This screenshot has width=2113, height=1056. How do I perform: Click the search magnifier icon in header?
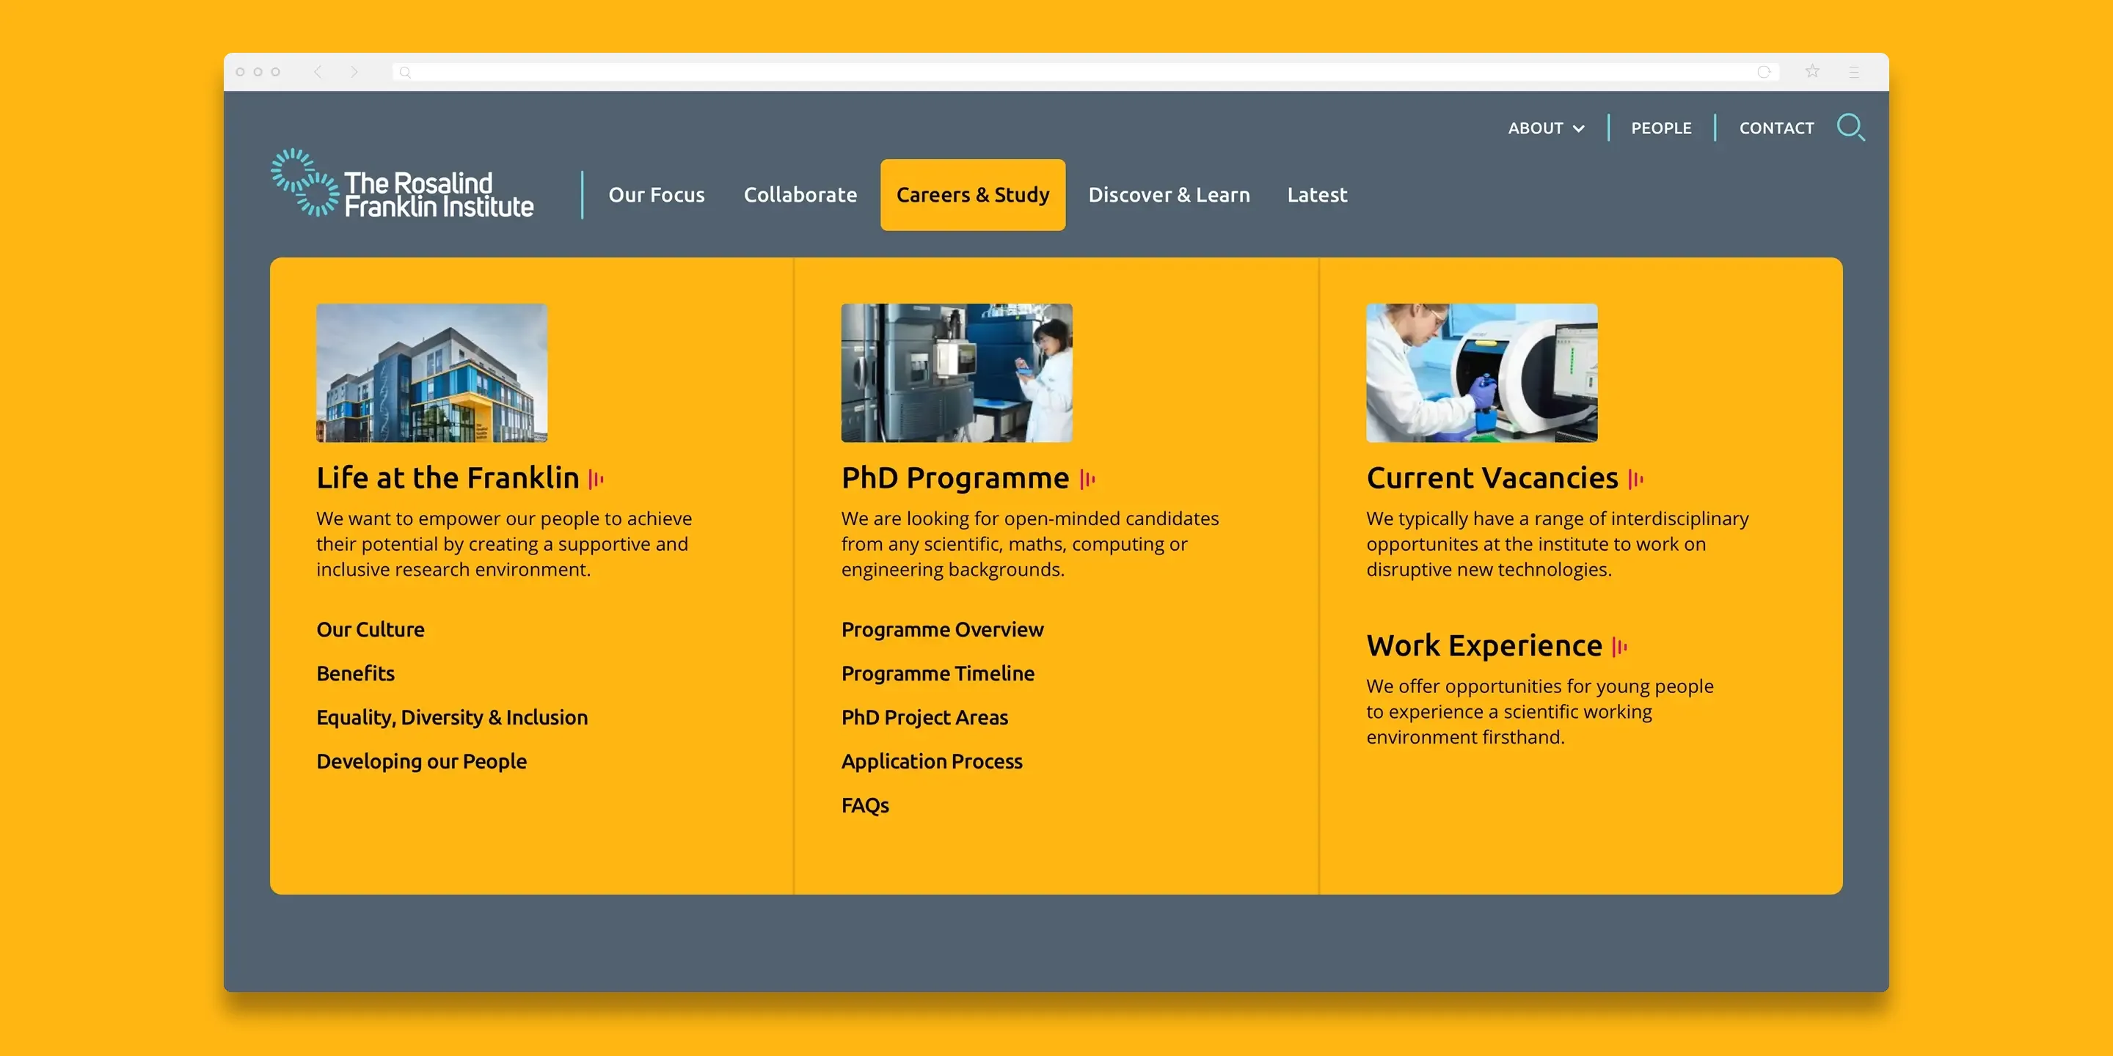[x=1850, y=128]
